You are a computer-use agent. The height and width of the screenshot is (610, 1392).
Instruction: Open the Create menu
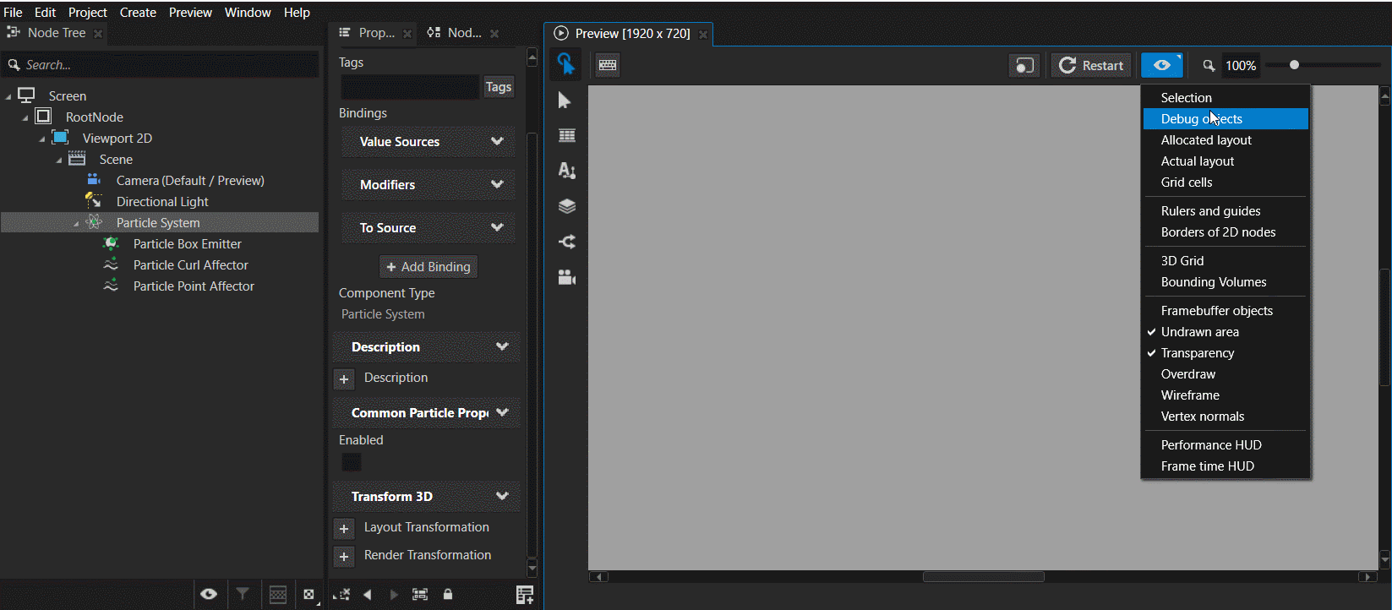coord(138,12)
